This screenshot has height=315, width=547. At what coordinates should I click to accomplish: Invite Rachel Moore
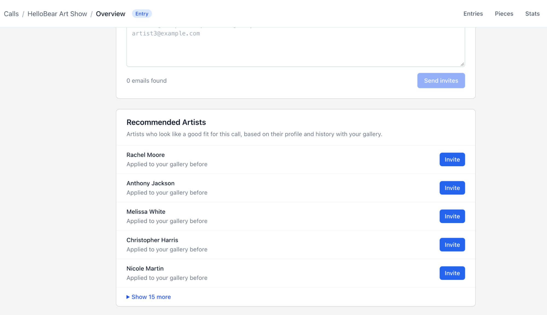tap(452, 159)
